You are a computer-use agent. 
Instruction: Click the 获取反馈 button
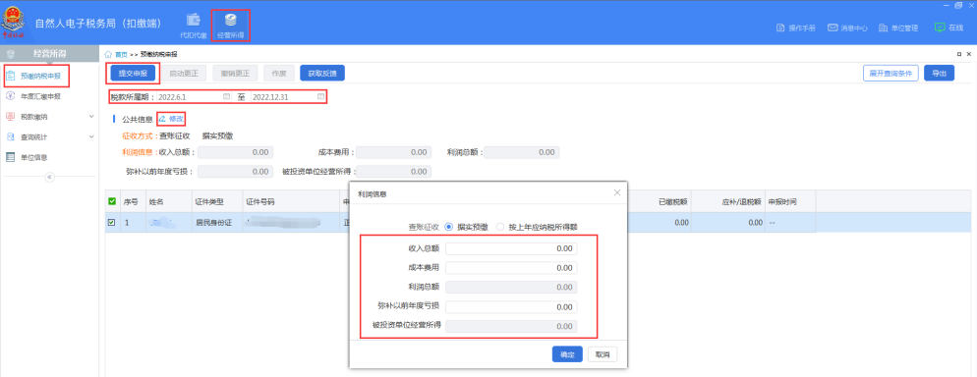point(322,74)
